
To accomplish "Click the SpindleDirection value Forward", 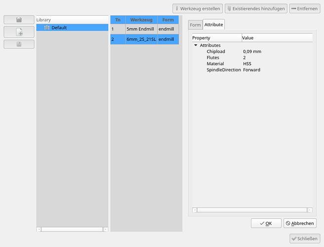I will [x=251, y=70].
